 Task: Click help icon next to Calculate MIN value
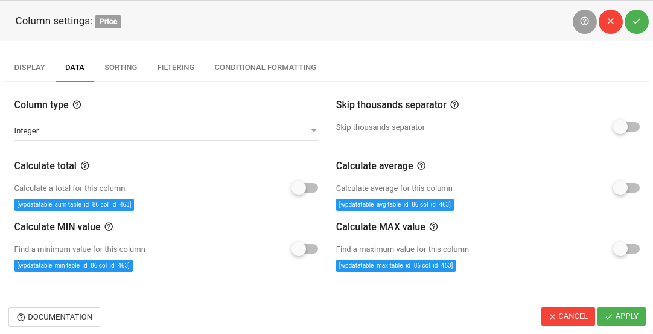point(109,226)
